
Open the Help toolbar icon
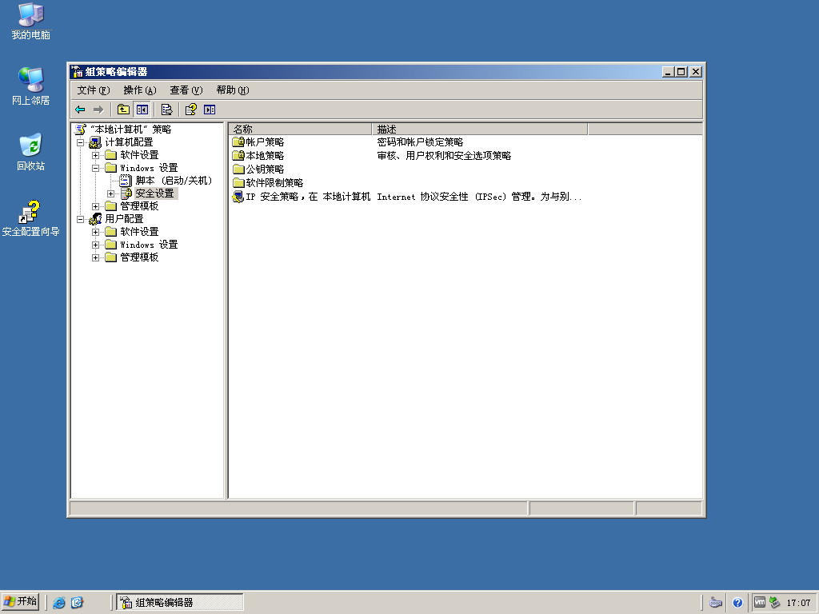pos(191,110)
